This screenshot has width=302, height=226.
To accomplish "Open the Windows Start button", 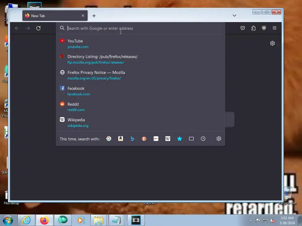I will coord(8,220).
